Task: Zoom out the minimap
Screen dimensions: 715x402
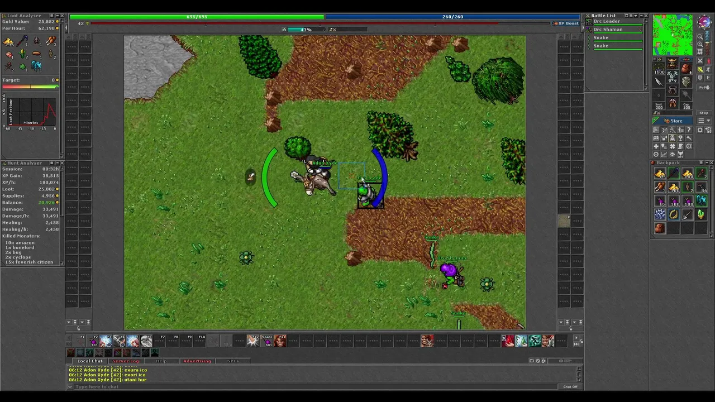Action: click(700, 37)
